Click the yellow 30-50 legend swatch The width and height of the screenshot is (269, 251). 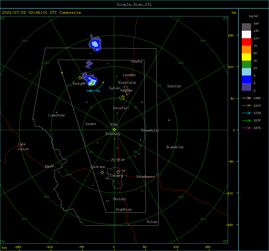pos(246,57)
